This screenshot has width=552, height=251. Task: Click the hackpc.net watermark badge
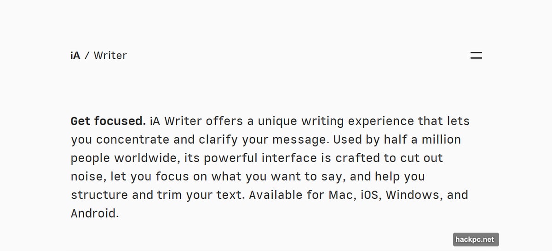point(475,240)
